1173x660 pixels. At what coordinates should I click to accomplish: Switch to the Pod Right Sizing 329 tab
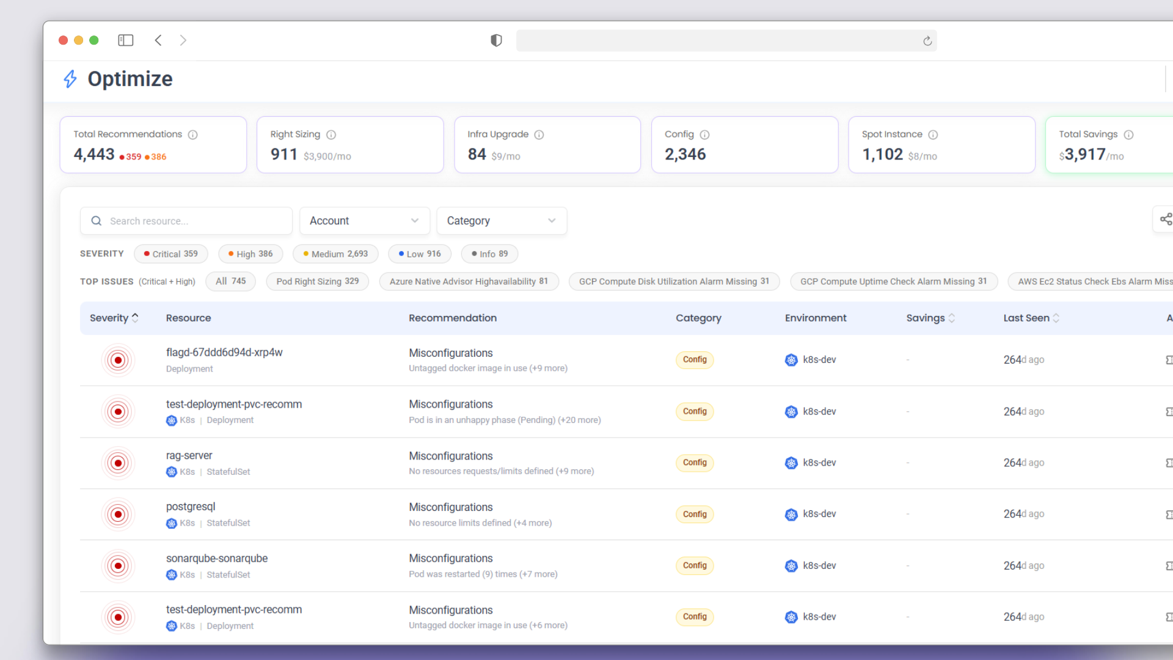click(317, 281)
